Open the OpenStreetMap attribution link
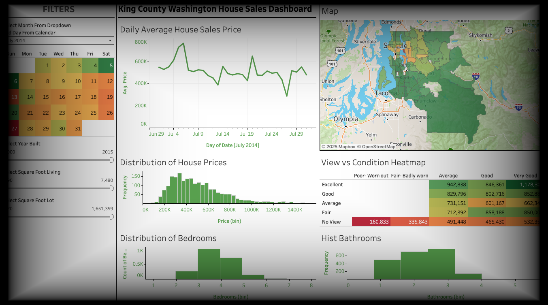 click(x=377, y=147)
